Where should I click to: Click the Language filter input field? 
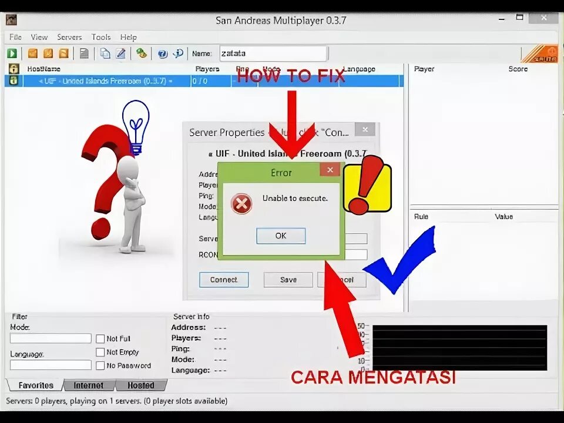pyautogui.click(x=51, y=365)
